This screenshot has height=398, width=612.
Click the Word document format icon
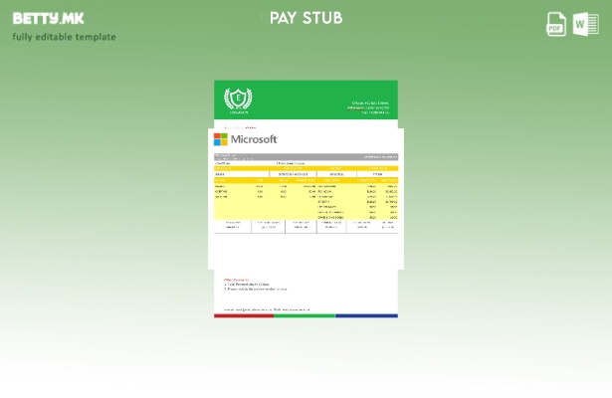pyautogui.click(x=584, y=25)
